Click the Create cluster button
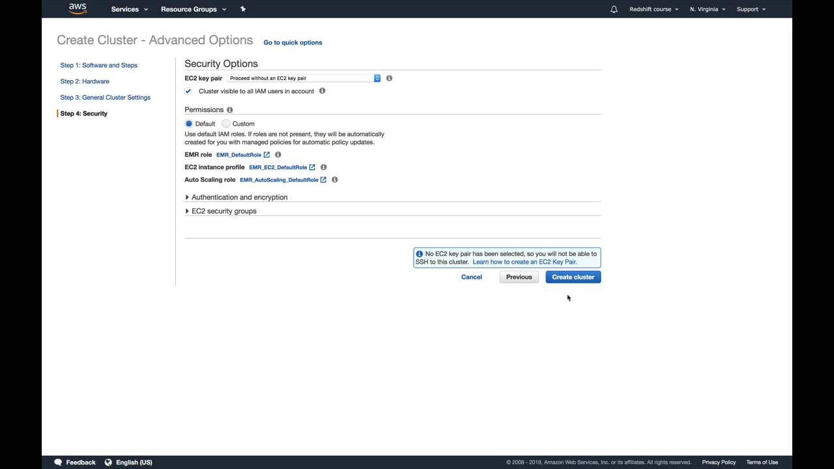The image size is (834, 469). (573, 277)
